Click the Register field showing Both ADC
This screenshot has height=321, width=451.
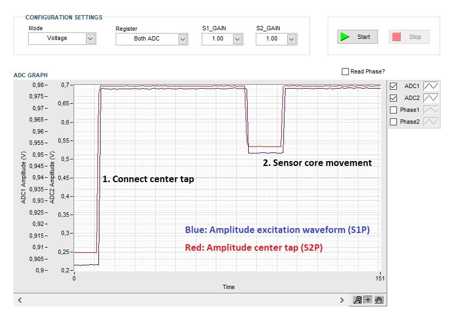(152, 39)
